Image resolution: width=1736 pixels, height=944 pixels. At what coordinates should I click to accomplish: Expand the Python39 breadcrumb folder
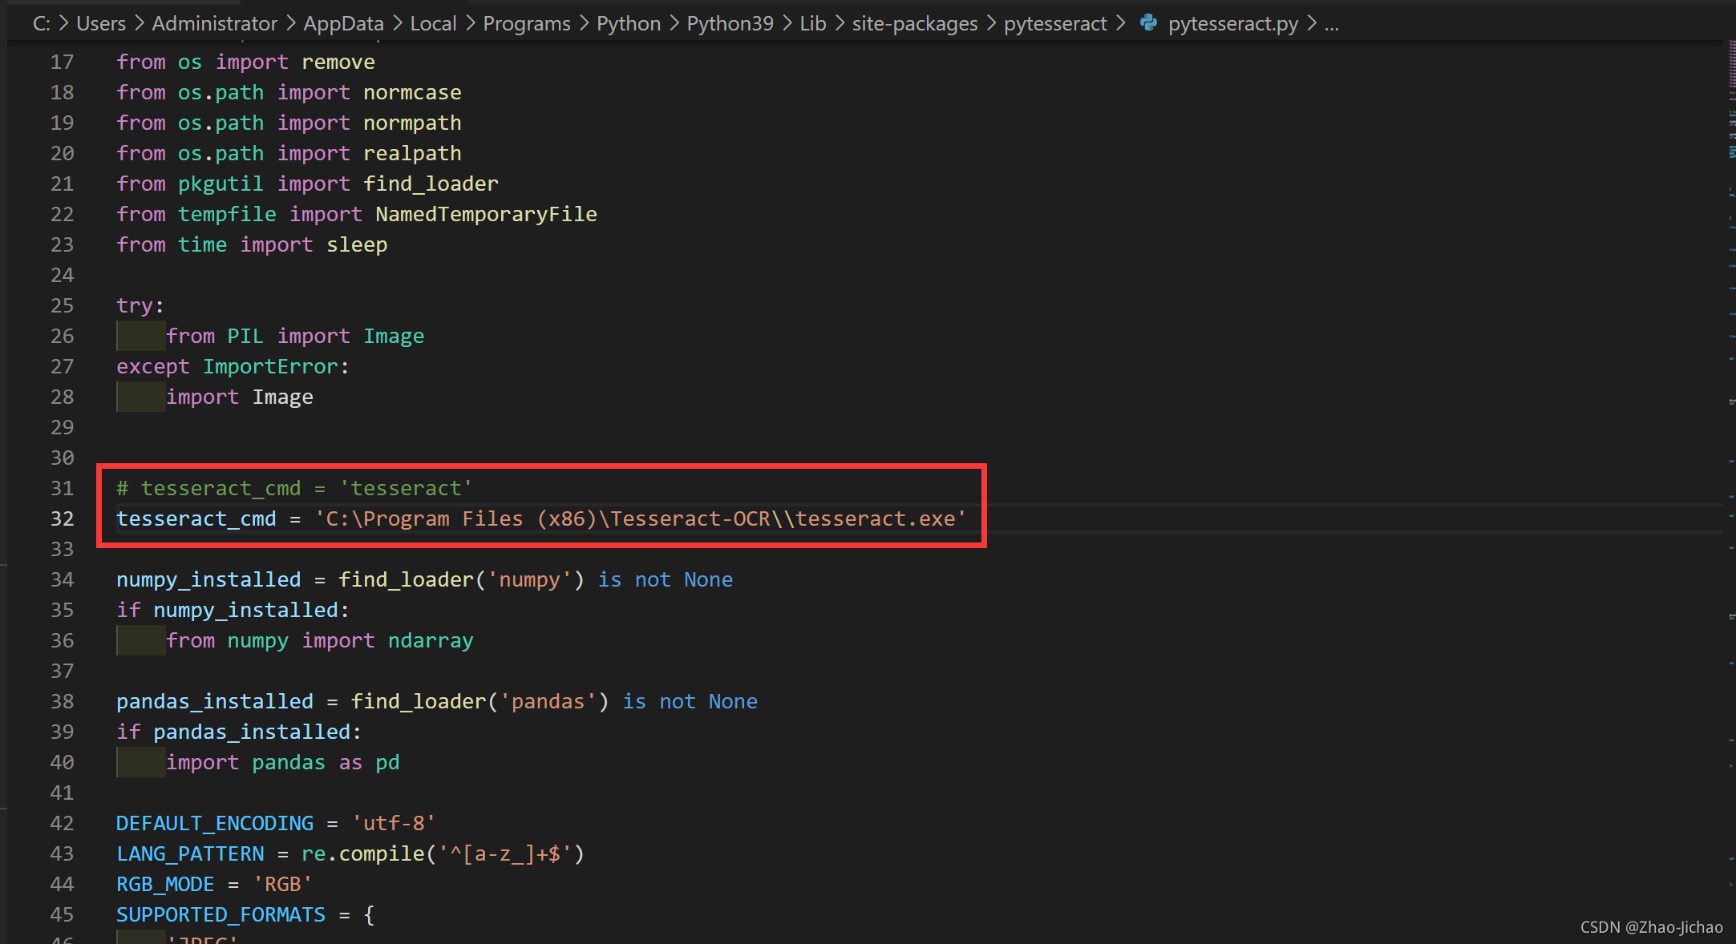[x=730, y=24]
